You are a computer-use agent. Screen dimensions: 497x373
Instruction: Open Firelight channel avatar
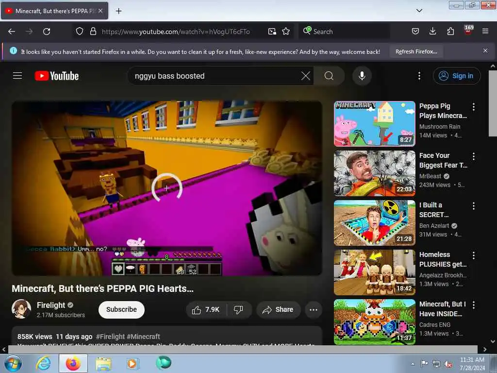(21, 309)
